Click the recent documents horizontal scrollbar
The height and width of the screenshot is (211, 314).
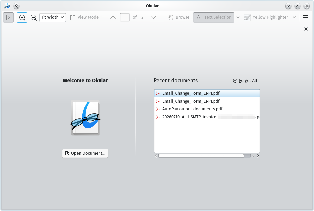[x=201, y=156]
